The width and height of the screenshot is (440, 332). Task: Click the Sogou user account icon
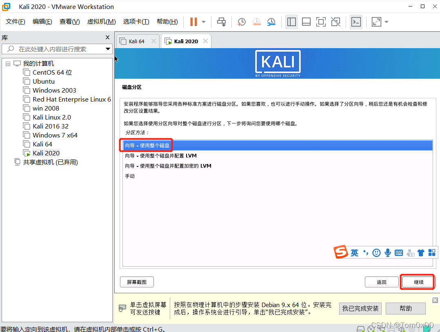(x=411, y=253)
